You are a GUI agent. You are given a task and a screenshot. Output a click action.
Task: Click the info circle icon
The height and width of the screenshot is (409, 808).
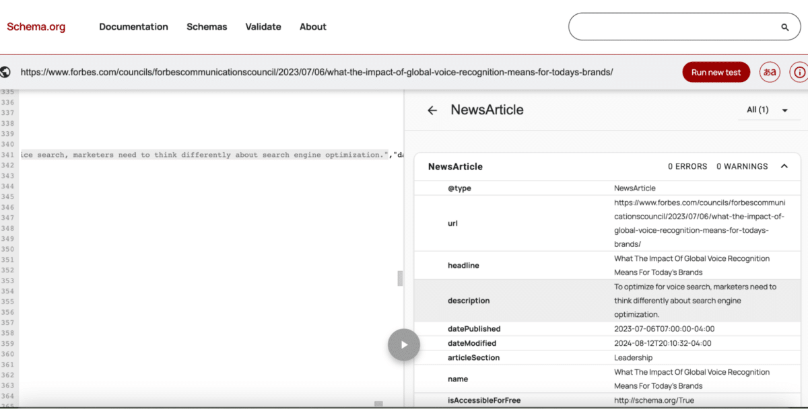click(799, 73)
